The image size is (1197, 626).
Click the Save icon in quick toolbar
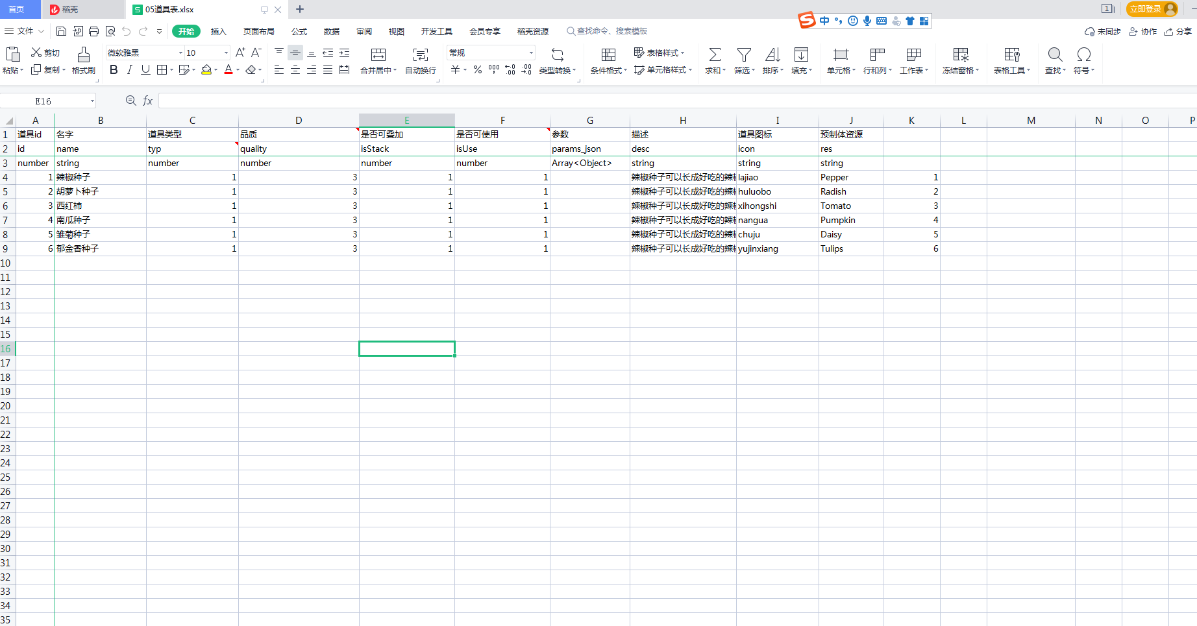pyautogui.click(x=61, y=31)
